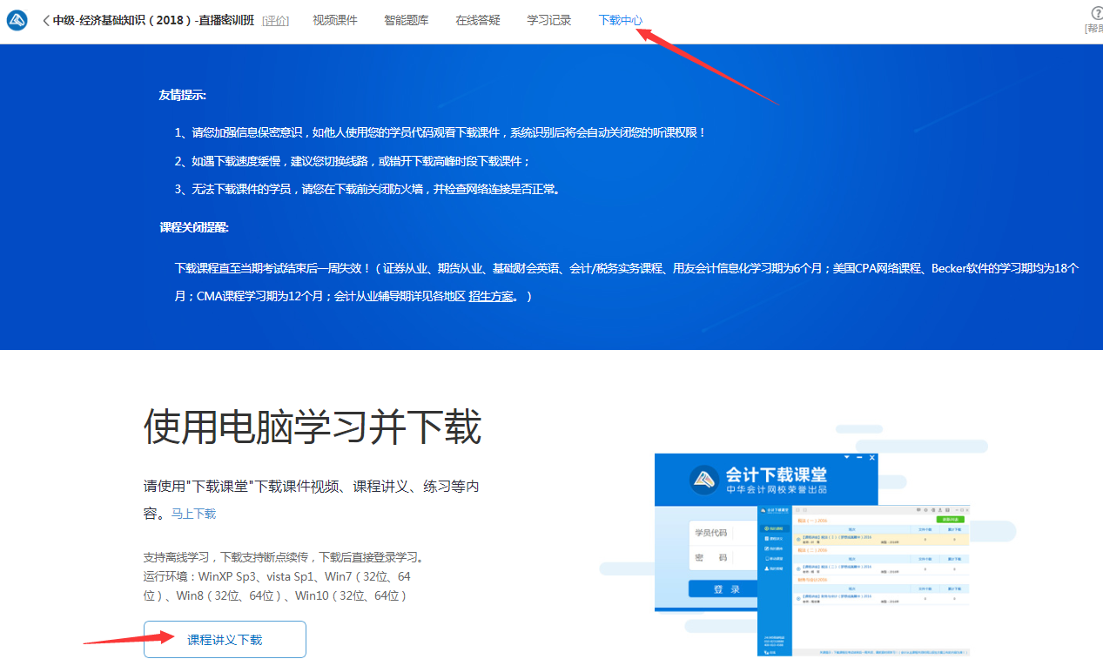Click the 登录 login button in the preview
This screenshot has width=1103, height=659.
point(727,588)
